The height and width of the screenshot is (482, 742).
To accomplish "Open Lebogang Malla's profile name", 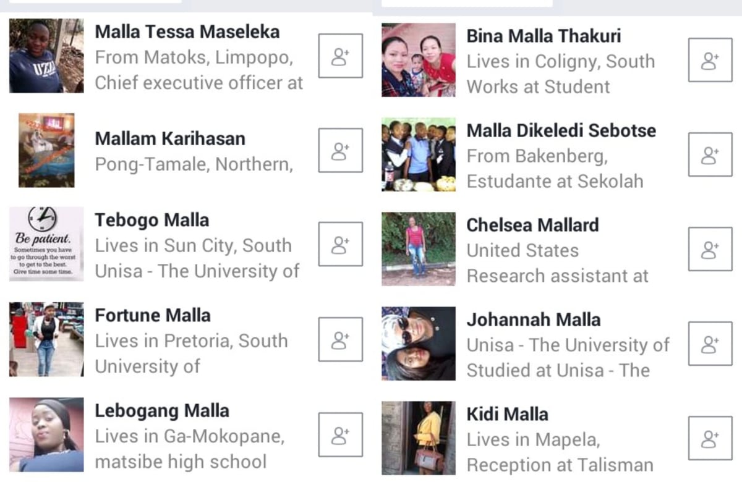I will [x=162, y=411].
